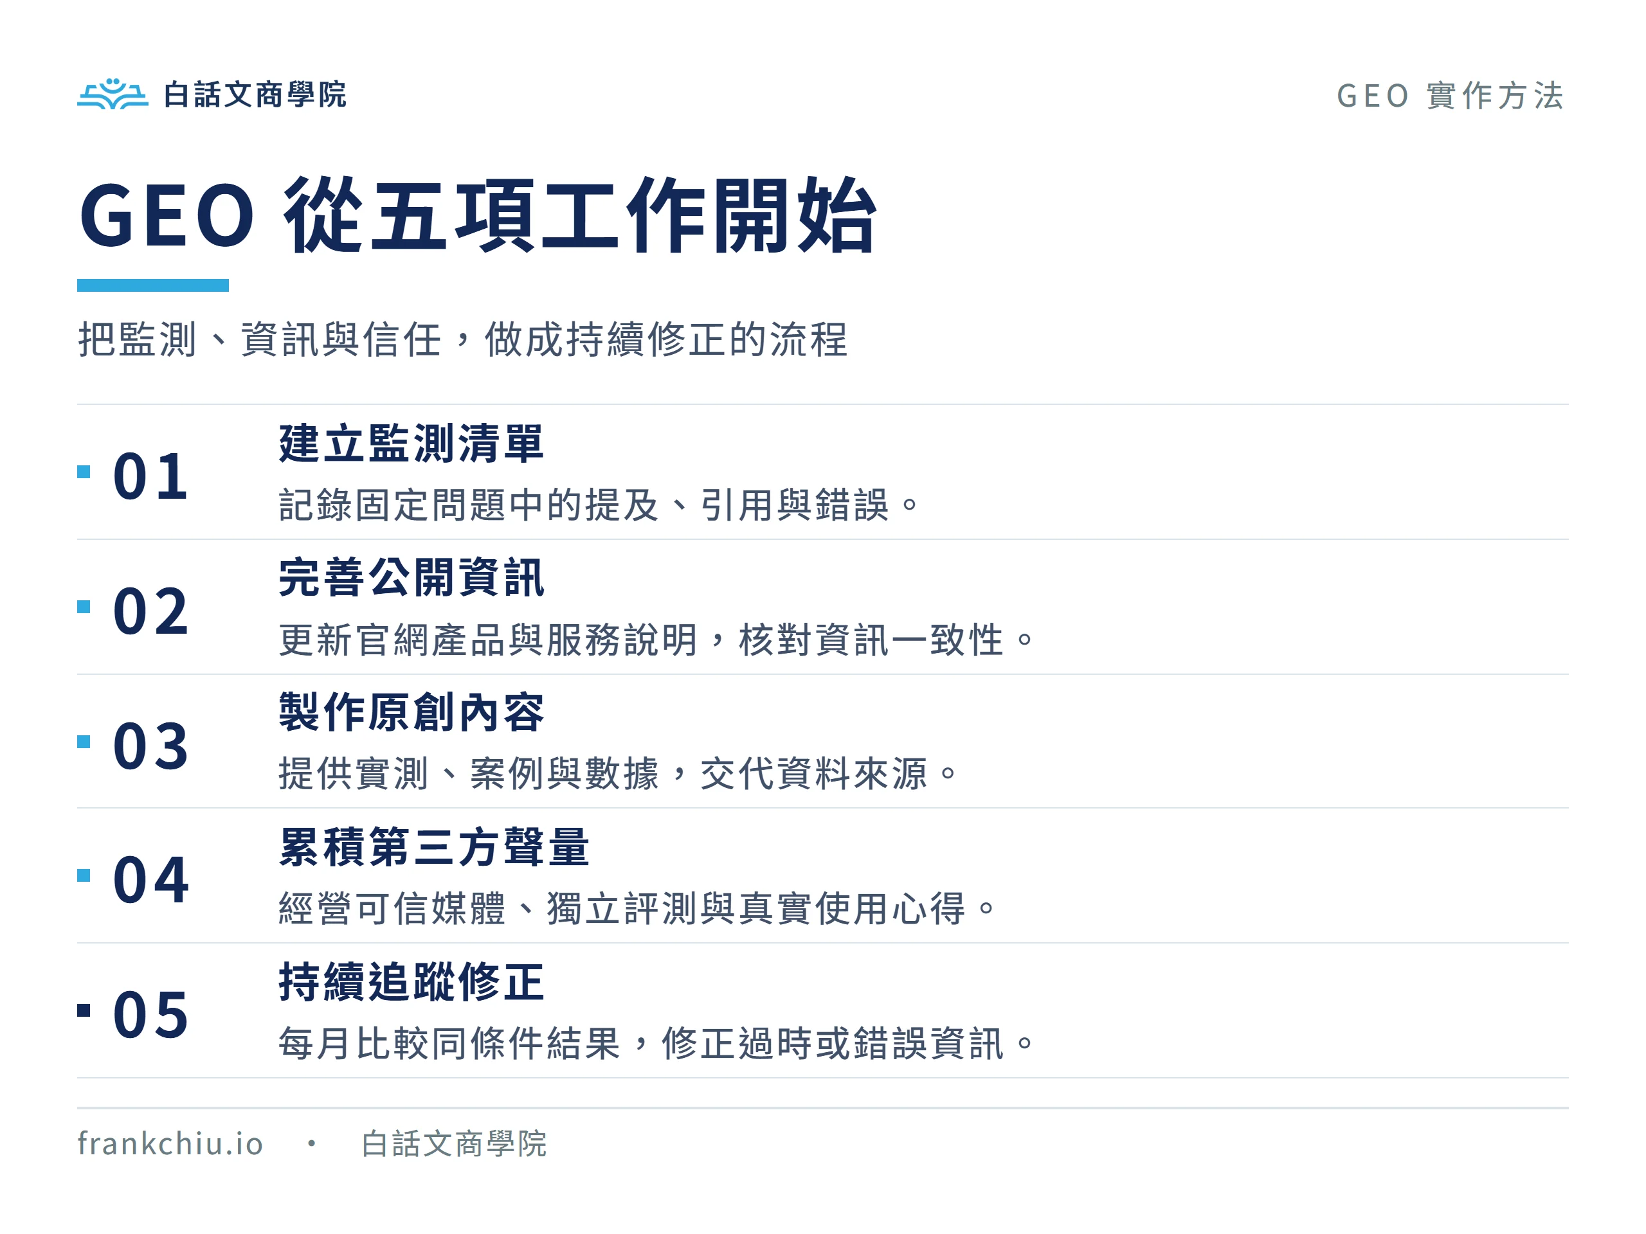
Task: Click the footer text '白話文商學院'
Action: [x=454, y=1144]
